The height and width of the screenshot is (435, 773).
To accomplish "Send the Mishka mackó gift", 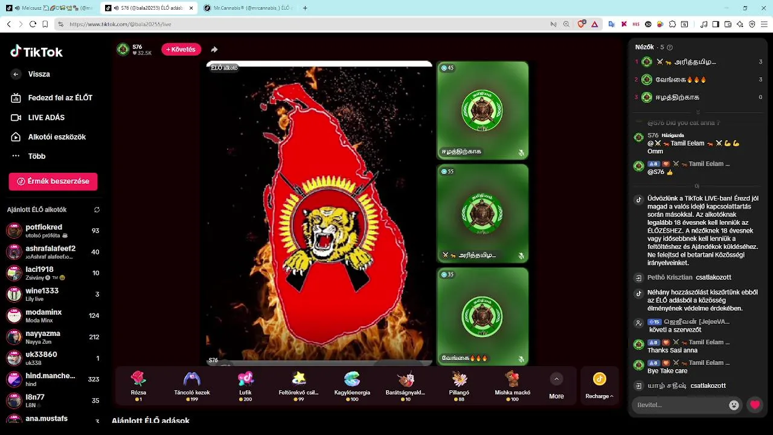I will pos(512,386).
